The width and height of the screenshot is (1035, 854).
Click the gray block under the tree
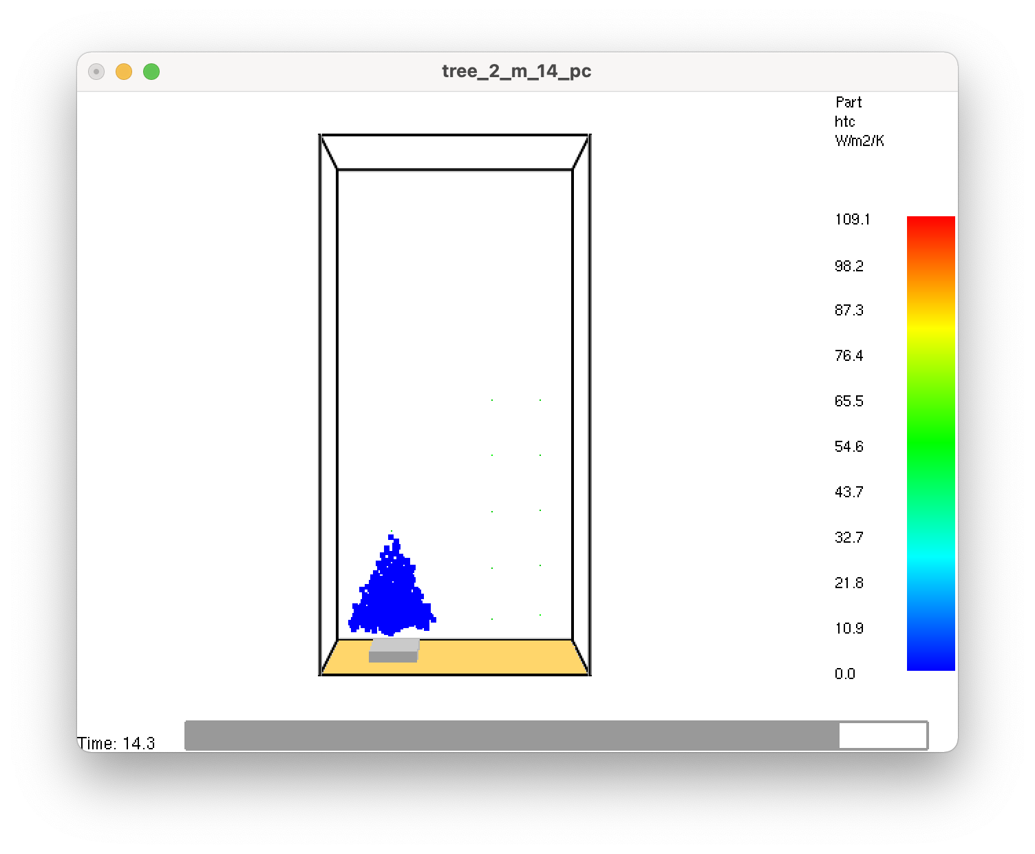click(394, 650)
